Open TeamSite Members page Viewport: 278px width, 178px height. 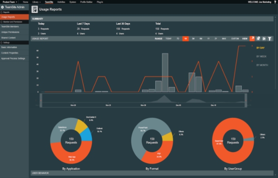pyautogui.click(x=14, y=27)
